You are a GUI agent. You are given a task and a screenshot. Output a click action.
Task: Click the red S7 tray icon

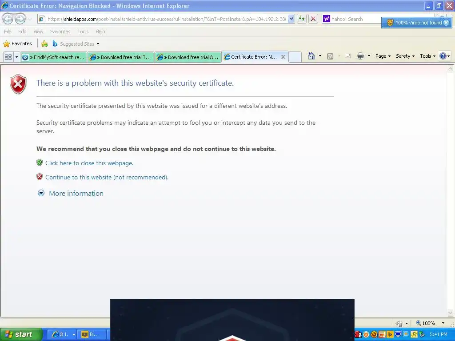pyautogui.click(x=358, y=335)
